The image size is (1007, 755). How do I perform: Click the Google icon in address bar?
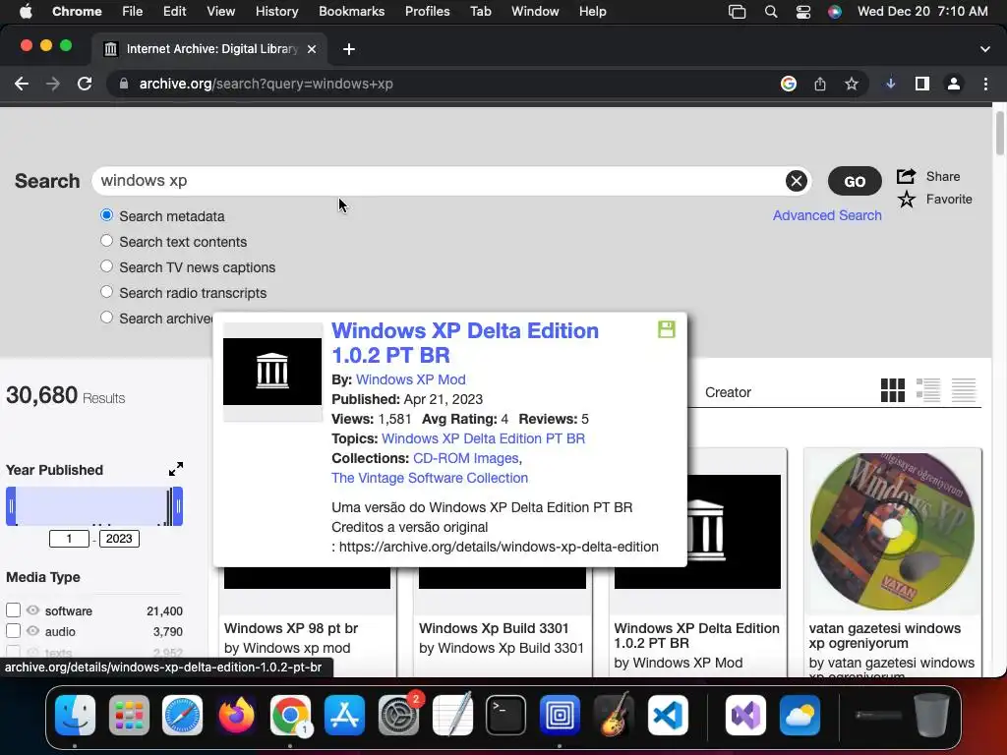(788, 84)
